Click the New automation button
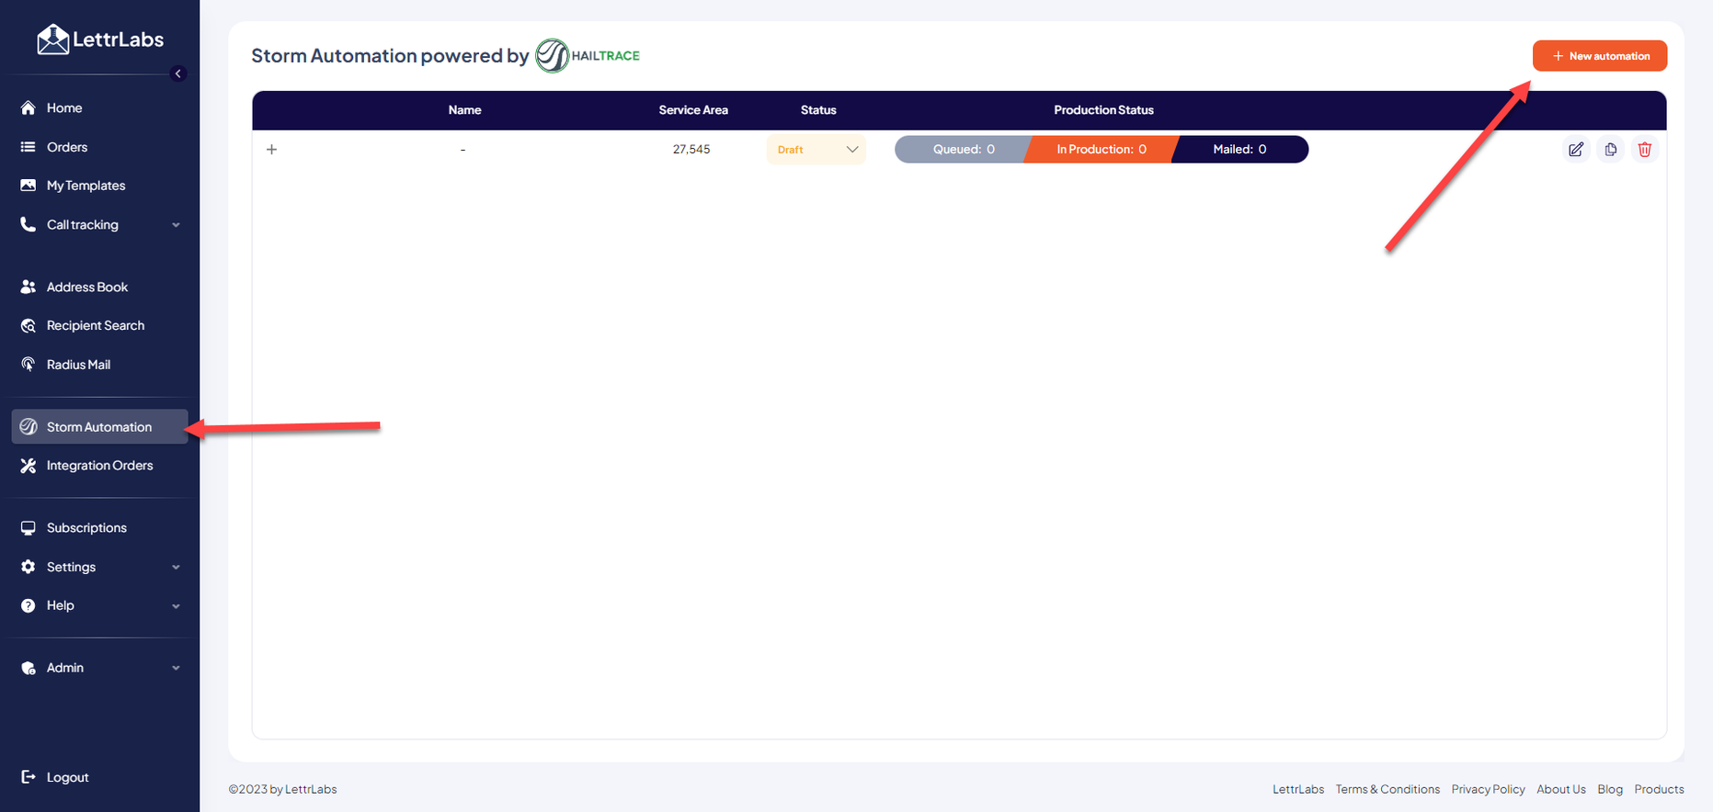This screenshot has height=812, width=1713. pyautogui.click(x=1600, y=56)
